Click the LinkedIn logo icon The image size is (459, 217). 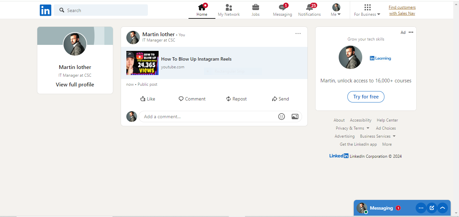(x=45, y=10)
